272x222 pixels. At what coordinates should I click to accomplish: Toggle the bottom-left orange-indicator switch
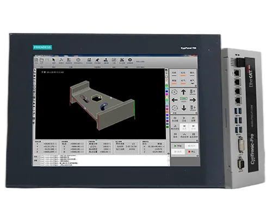click(x=174, y=82)
